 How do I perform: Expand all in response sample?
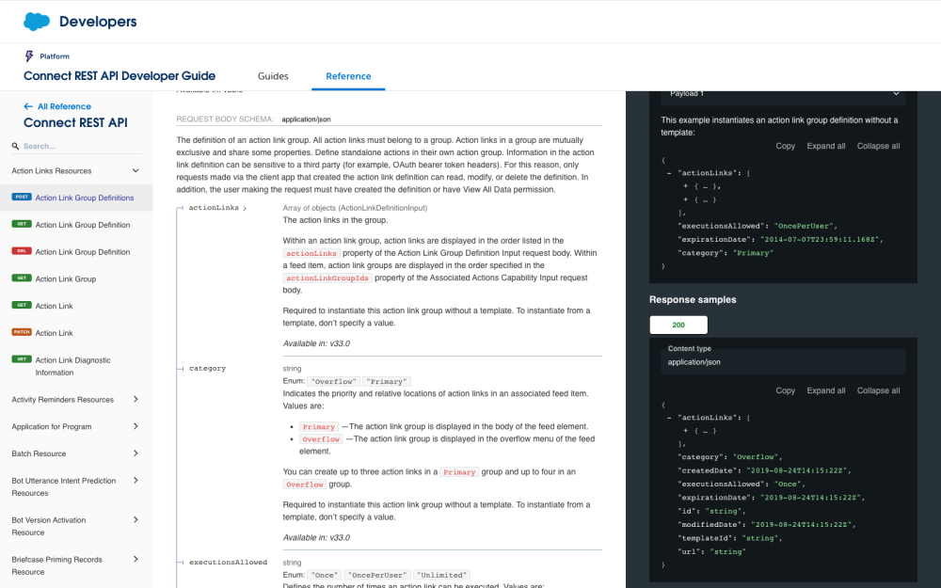point(826,390)
